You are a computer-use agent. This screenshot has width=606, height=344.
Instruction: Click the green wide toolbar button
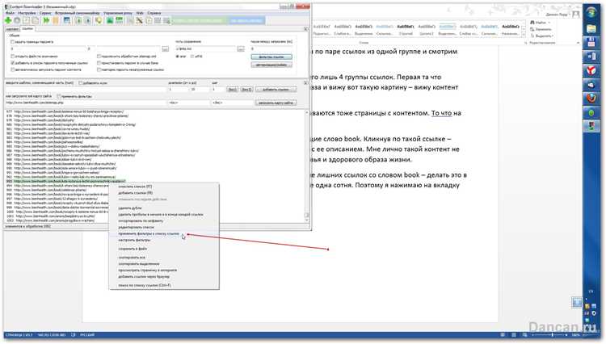pyautogui.click(x=200, y=20)
